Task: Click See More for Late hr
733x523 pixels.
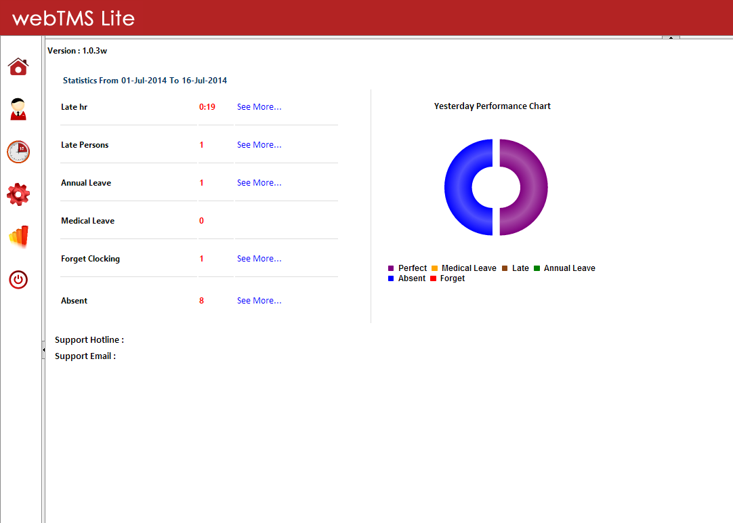Action: click(259, 106)
